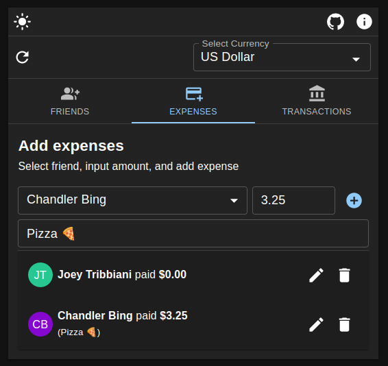Edit Joey Tribbiani's expense with the pencil icon

[x=316, y=275]
